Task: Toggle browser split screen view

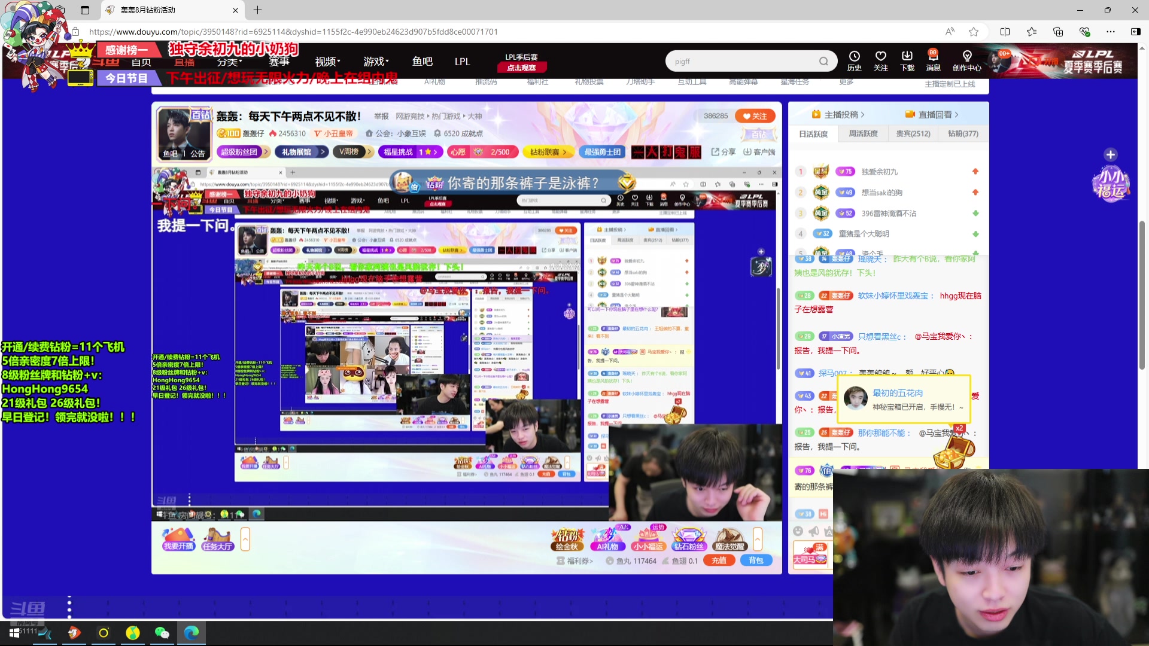Action: 1005,32
